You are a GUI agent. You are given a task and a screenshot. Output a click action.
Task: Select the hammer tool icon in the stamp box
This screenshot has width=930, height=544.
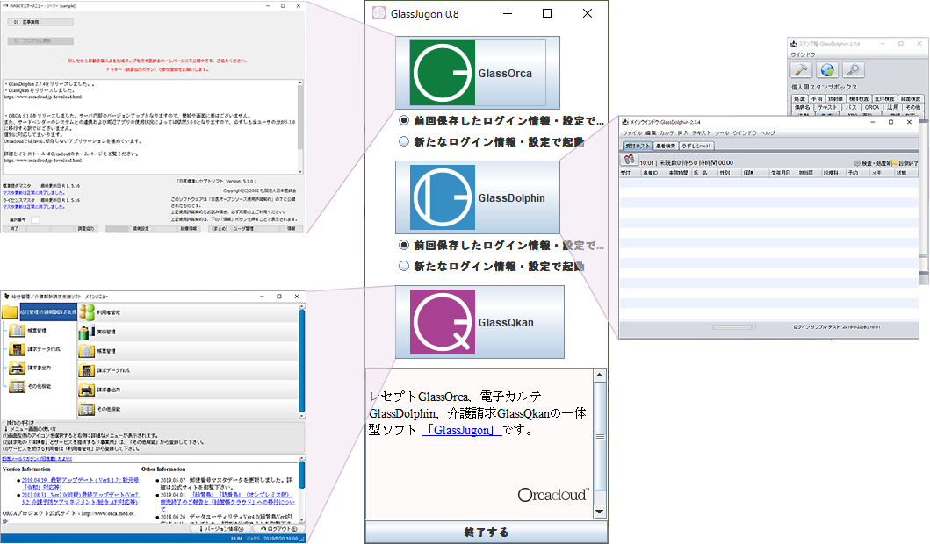pyautogui.click(x=801, y=69)
